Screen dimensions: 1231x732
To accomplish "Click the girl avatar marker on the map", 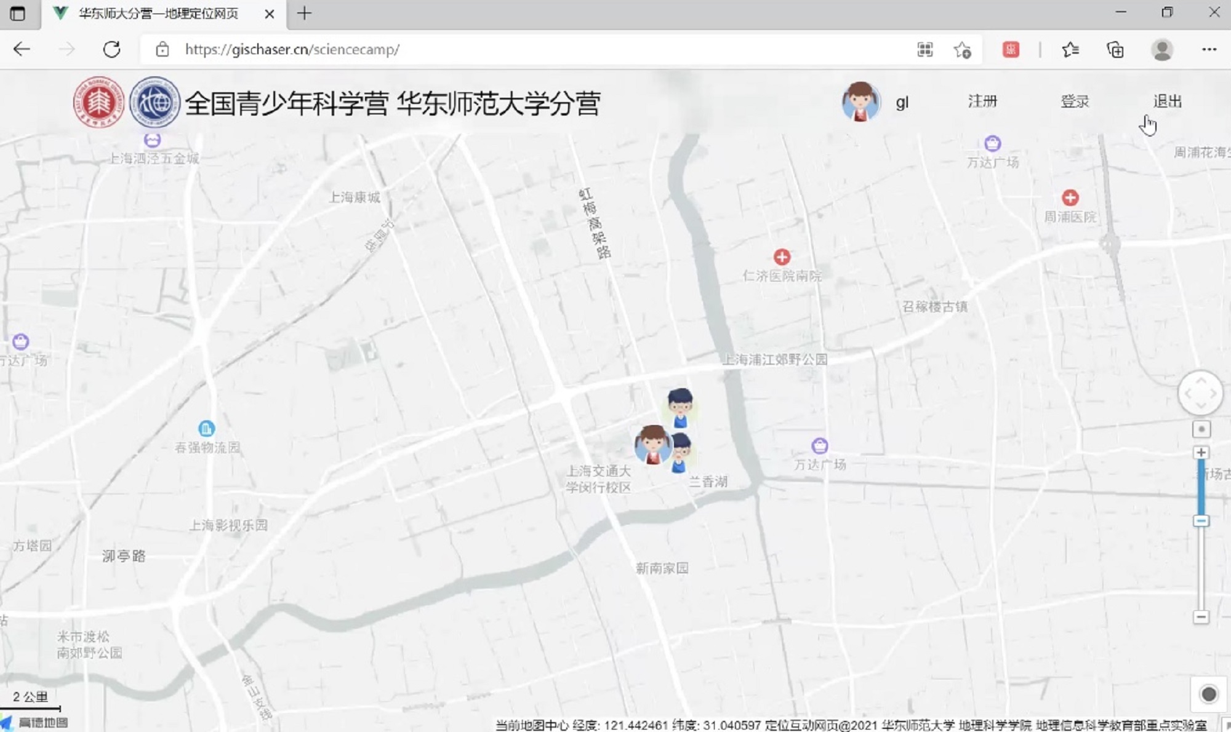I will coord(653,444).
